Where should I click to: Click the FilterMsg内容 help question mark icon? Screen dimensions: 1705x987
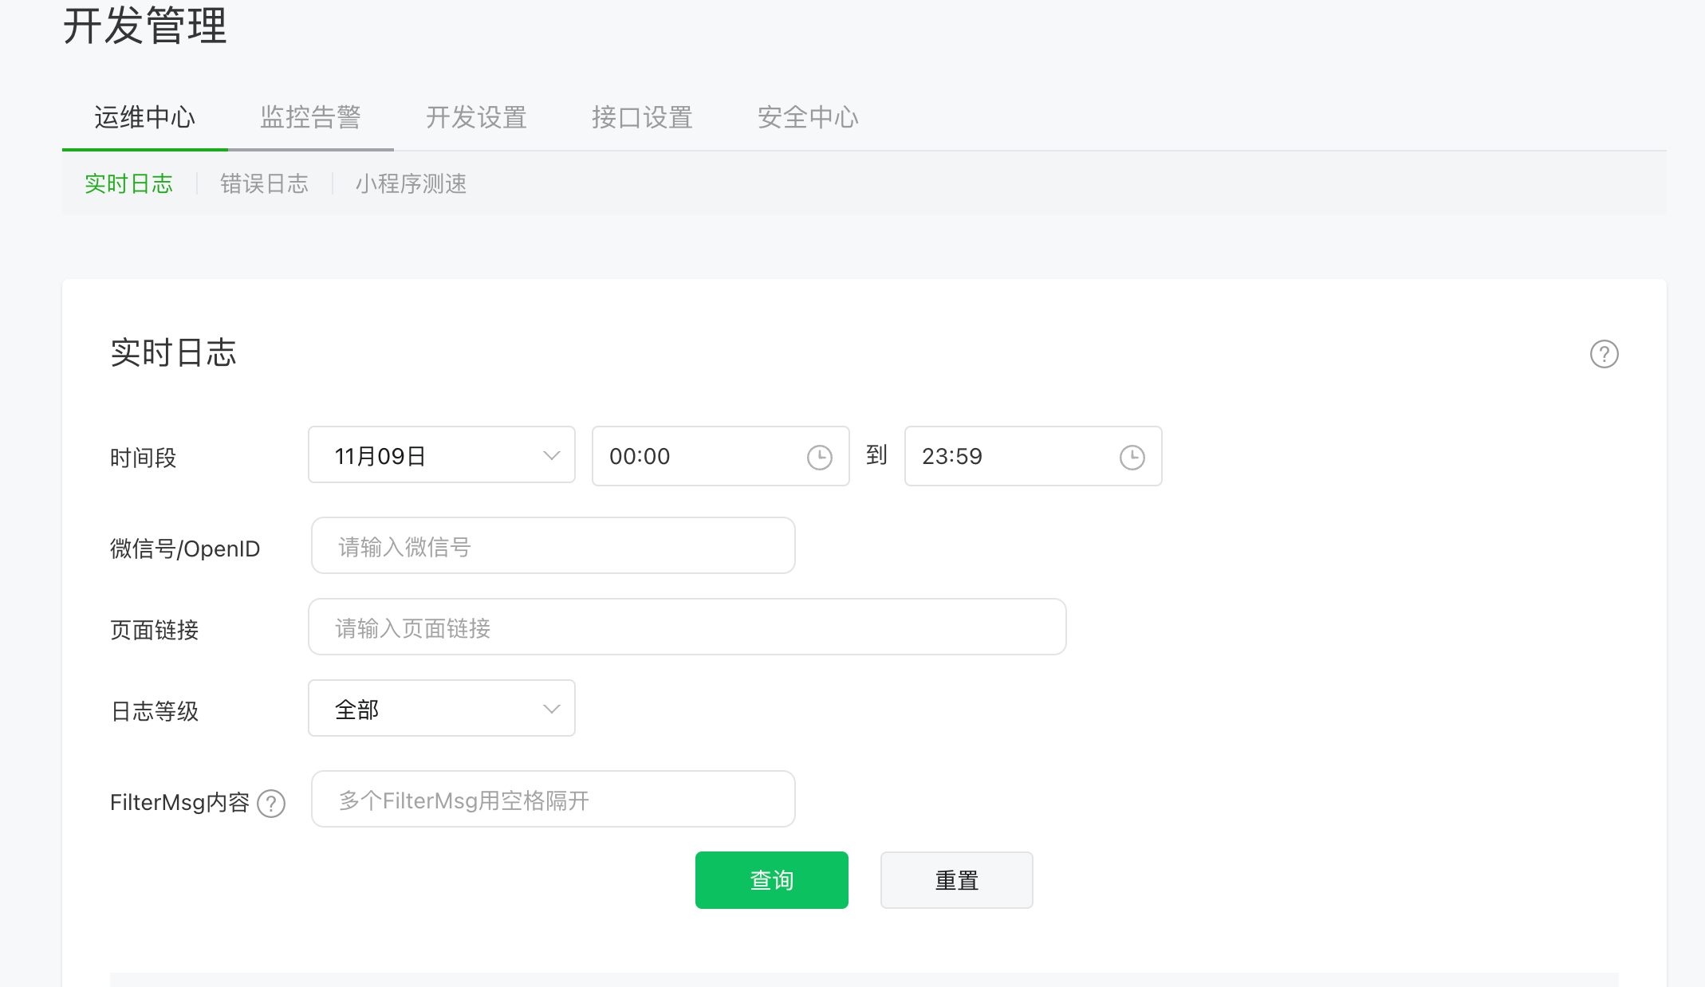(271, 804)
